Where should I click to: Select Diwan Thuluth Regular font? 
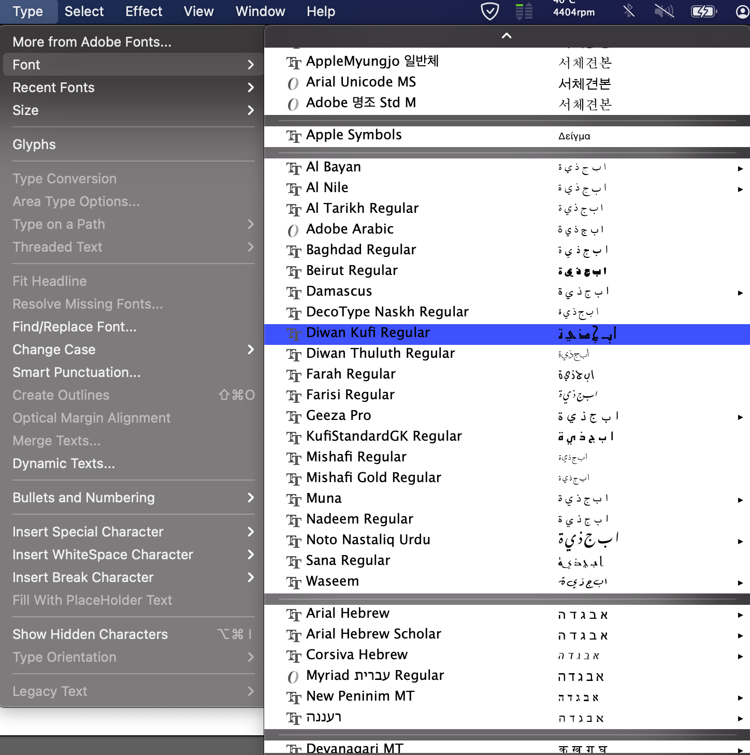[x=507, y=355]
